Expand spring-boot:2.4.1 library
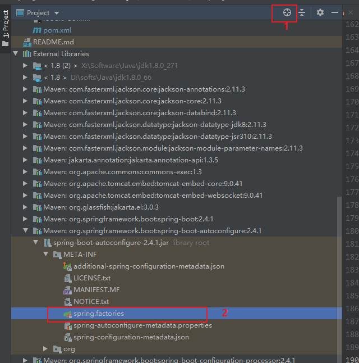Screen dimensions: 359x363 pyautogui.click(x=25, y=219)
